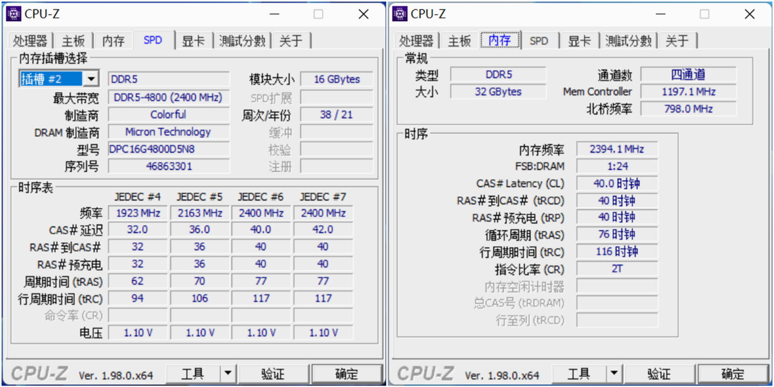
Task: Click the 验证 button in right window
Action: tap(659, 373)
